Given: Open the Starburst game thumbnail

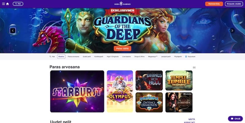Looking at the screenshot, I should click(x=77, y=91).
